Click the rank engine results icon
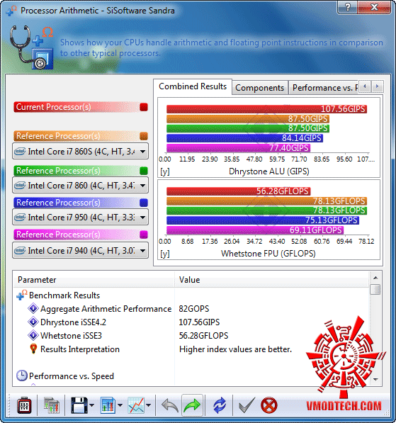Viewport: 396px width, 423px height. click(52, 405)
